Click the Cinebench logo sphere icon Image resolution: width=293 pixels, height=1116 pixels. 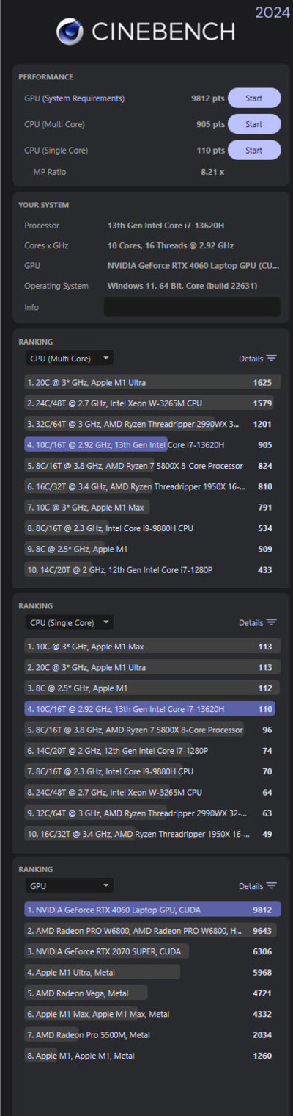(70, 32)
